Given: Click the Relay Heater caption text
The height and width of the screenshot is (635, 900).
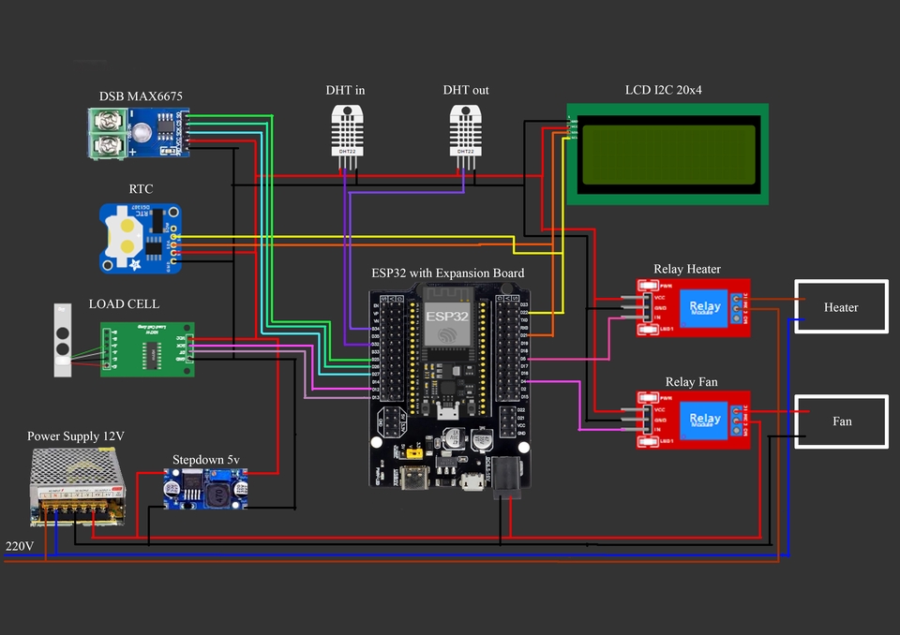Looking at the screenshot, I should click(x=687, y=269).
